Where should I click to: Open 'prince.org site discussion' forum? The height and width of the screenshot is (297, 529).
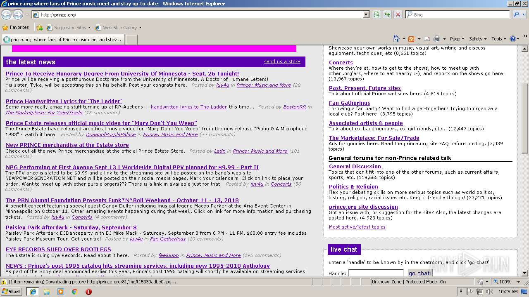(x=363, y=207)
